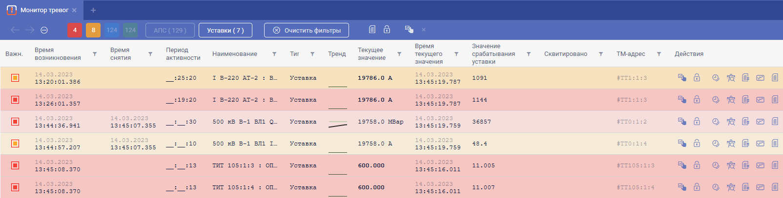Click the inspect bug icon in the 13:44:57.207 row
The width and height of the screenshot is (783, 198).
tap(731, 144)
